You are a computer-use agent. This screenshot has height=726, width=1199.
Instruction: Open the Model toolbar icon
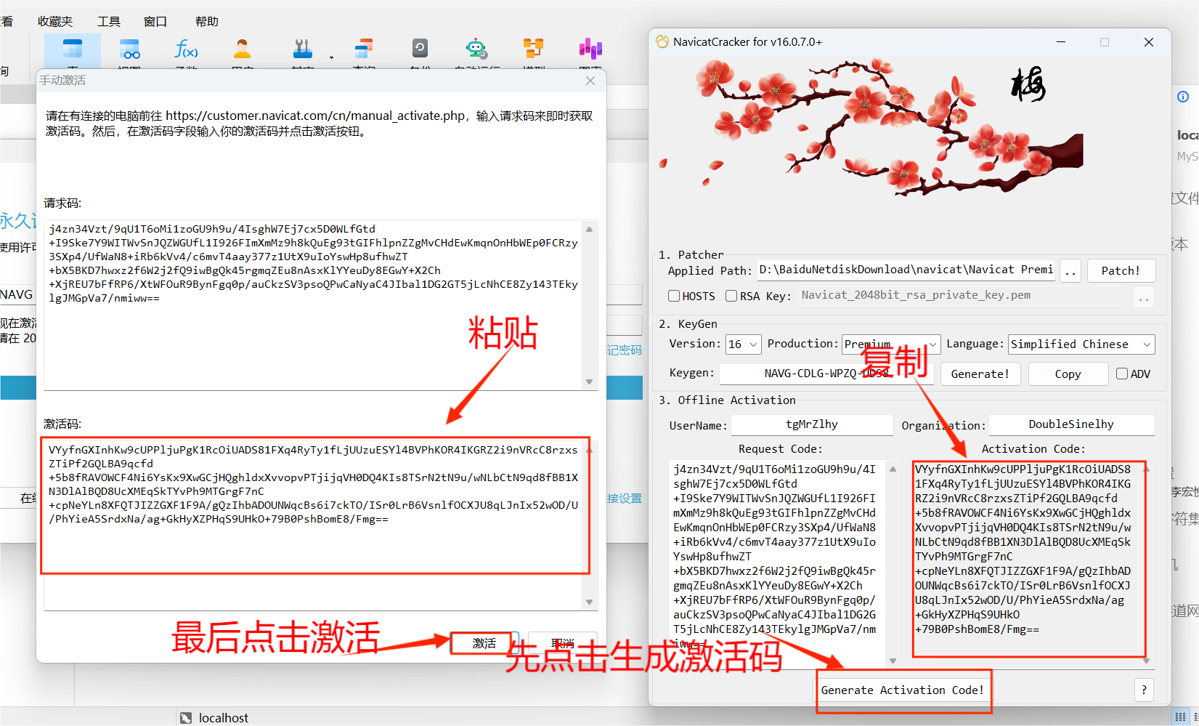tap(534, 49)
